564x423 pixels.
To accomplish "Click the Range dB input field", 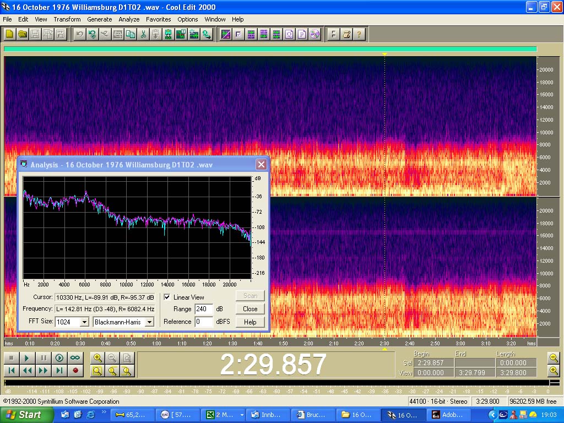I will pyautogui.click(x=204, y=309).
